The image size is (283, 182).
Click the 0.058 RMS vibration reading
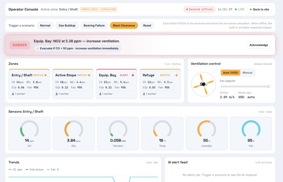[118, 140]
